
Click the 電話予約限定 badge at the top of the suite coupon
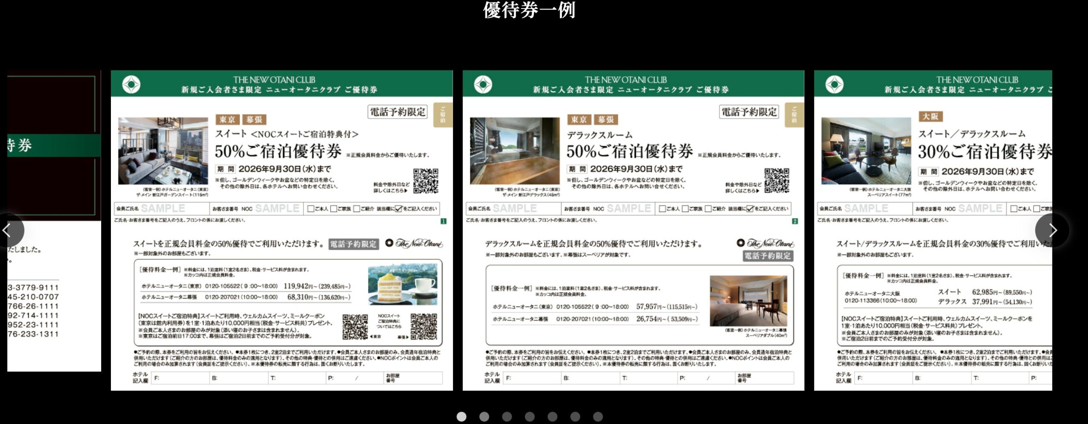pos(397,112)
